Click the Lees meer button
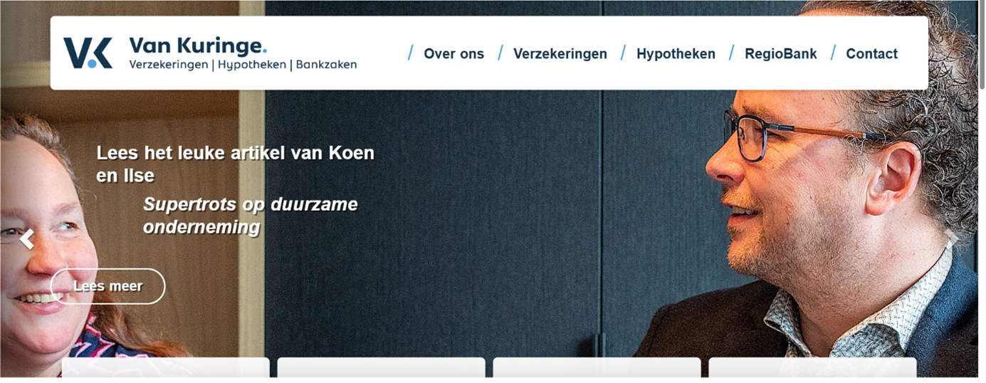The height and width of the screenshot is (383, 986). click(108, 286)
